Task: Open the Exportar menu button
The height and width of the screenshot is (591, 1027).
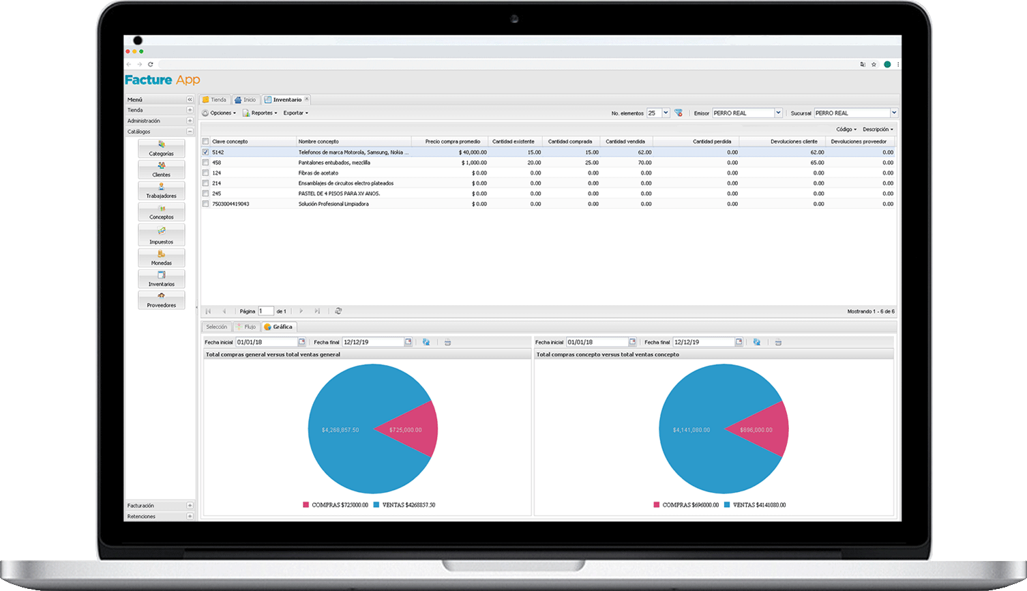Action: tap(295, 113)
